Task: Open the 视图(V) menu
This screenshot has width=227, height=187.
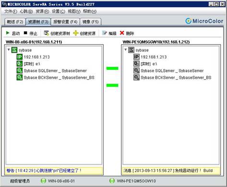Action: point(74,12)
